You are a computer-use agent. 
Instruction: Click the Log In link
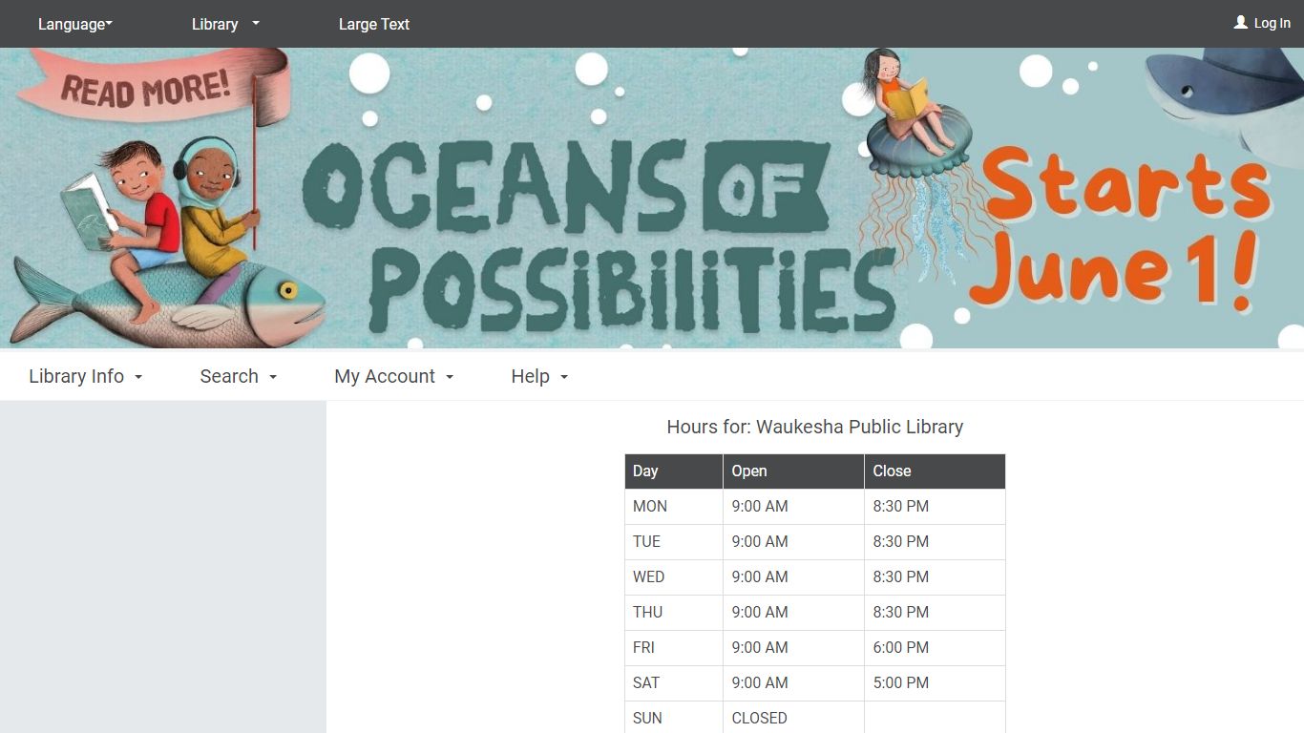[x=1272, y=23]
